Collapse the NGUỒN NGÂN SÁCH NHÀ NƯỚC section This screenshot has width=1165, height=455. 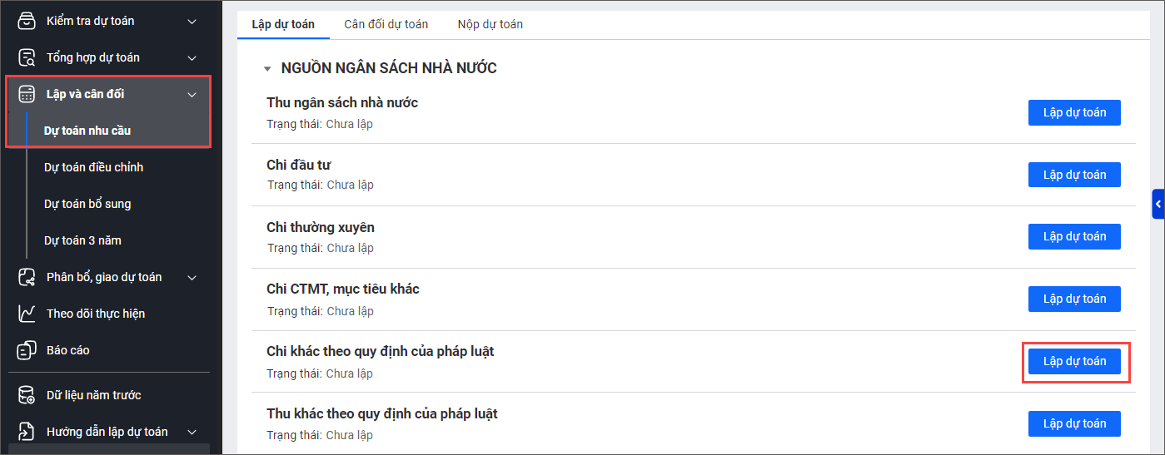click(267, 69)
